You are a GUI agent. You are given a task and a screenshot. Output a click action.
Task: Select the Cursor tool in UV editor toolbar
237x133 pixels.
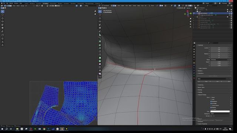(3, 15)
